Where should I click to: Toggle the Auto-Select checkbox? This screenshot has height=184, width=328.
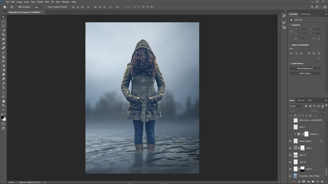point(19,7)
